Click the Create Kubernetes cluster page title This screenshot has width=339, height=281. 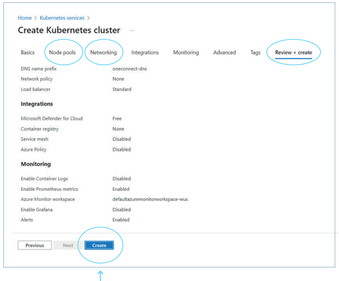[69, 30]
